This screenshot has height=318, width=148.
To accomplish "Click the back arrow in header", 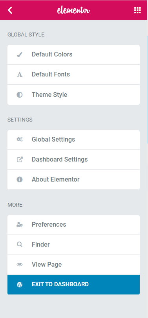I will pos(10,10).
